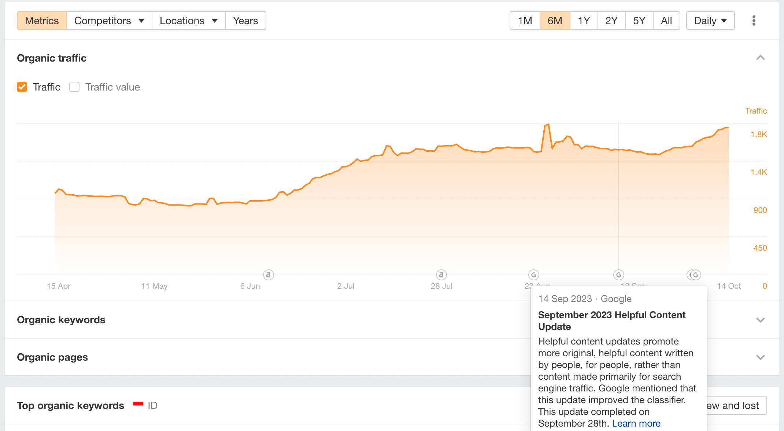Open the Daily interval dropdown
784x431 pixels.
(710, 21)
